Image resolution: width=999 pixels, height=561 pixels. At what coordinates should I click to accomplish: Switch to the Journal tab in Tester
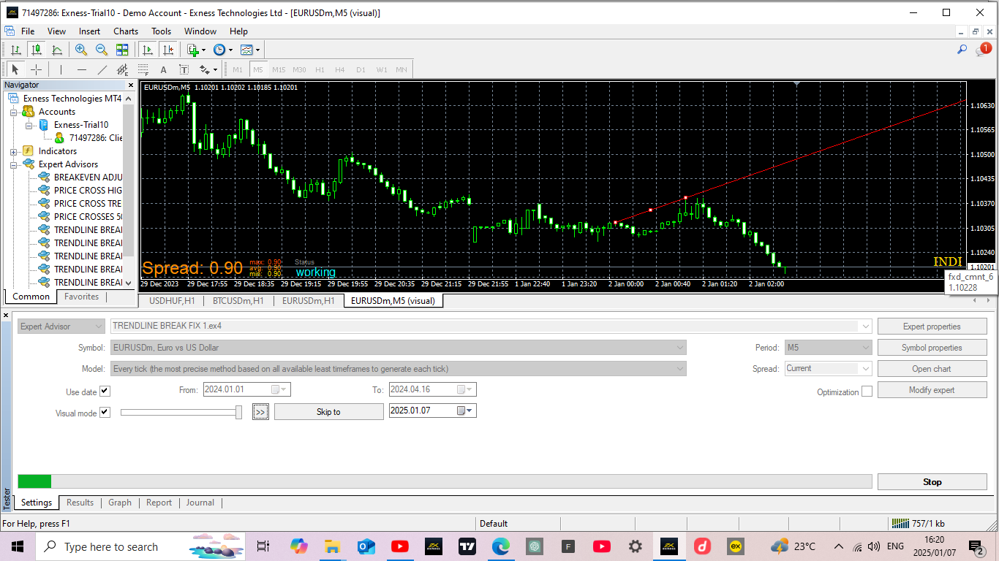click(x=200, y=503)
